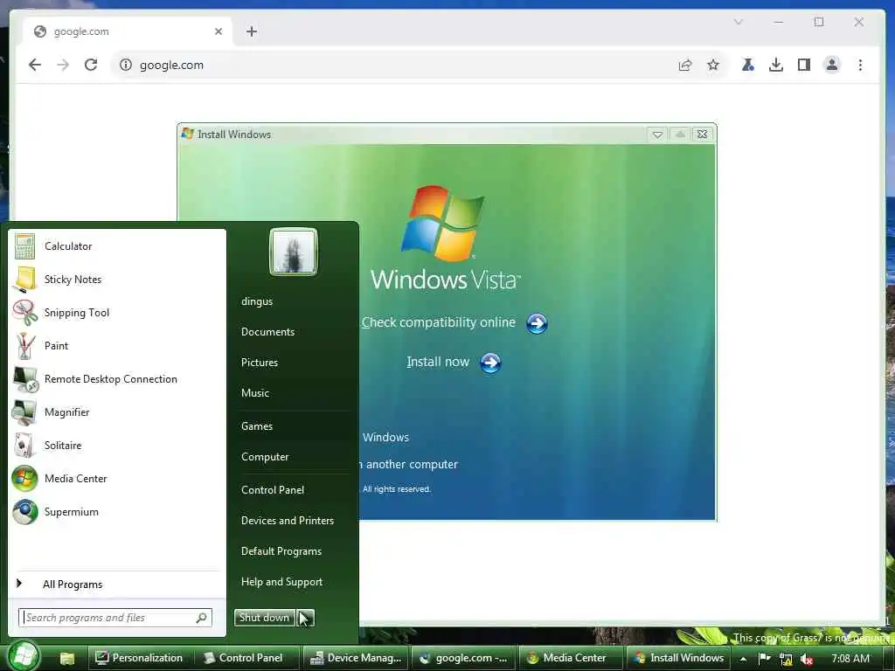Toggle the browser side panel
The width and height of the screenshot is (895, 671).
pos(804,65)
